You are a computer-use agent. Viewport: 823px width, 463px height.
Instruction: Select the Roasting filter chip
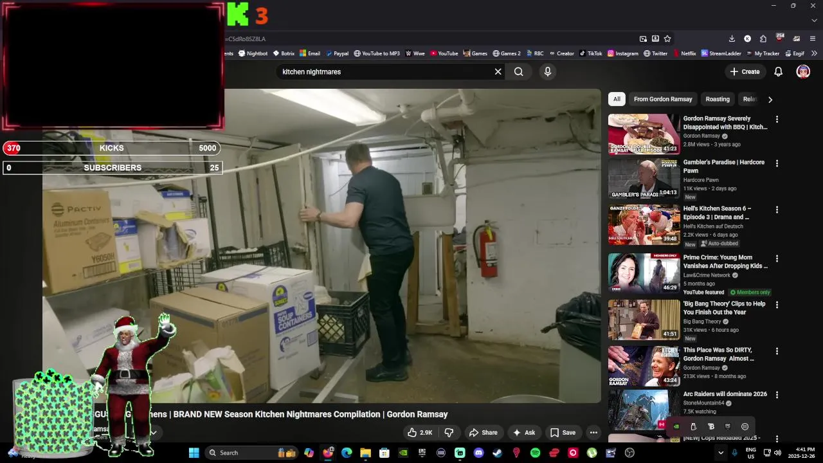pos(718,99)
